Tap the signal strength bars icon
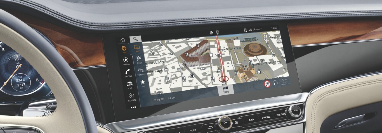Image resolution: width=382 pixels, height=133 pixels. 250,29
